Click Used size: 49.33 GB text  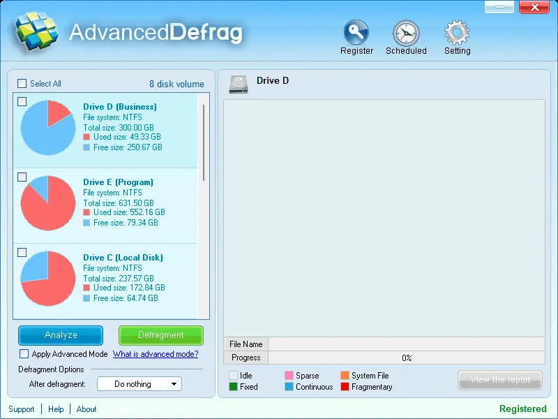(127, 137)
